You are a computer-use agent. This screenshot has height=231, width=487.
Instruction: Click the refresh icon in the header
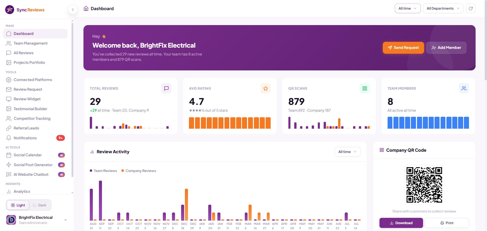coord(471,8)
